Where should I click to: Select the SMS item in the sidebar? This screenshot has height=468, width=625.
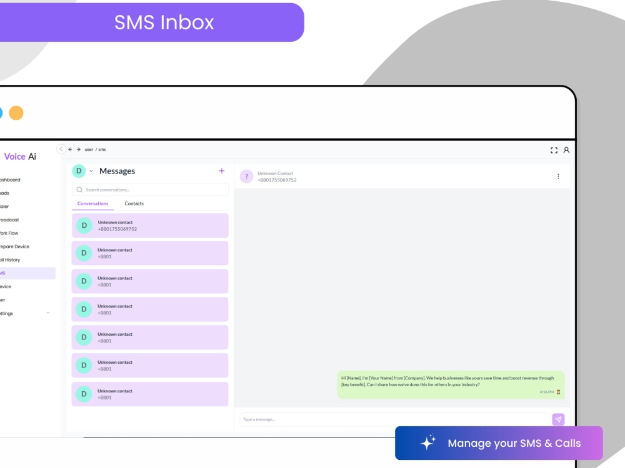click(27, 273)
